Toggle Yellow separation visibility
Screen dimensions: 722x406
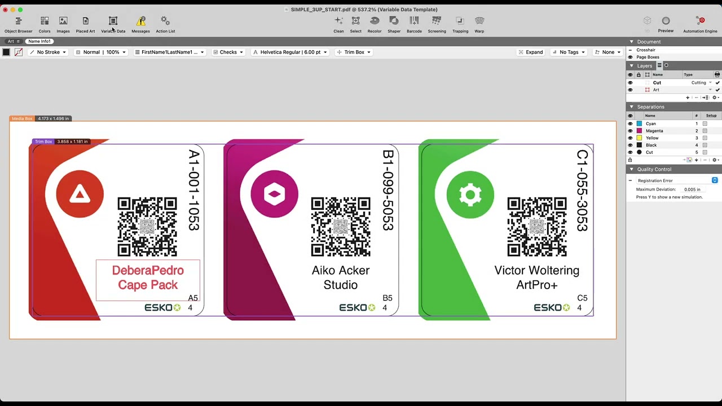[630, 138]
